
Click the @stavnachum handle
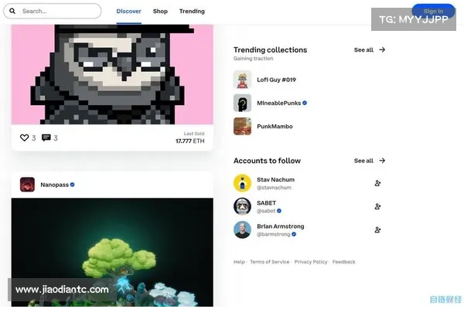pyautogui.click(x=274, y=188)
